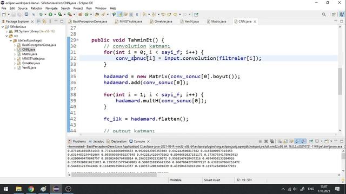The image size is (346, 194).
Task: Toggle Block Selection mode icon
Action: (131, 15)
